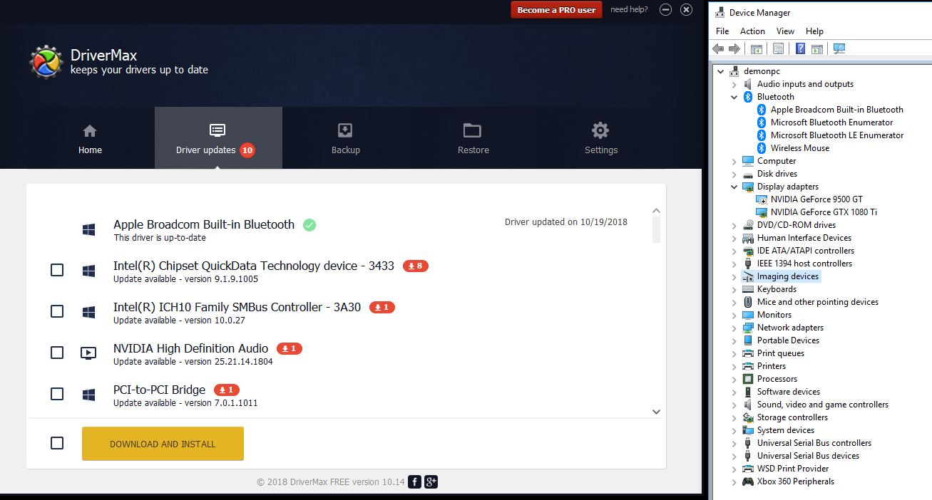Click the Human Interface Devices icon
Screen dimensions: 932x500
click(x=748, y=238)
